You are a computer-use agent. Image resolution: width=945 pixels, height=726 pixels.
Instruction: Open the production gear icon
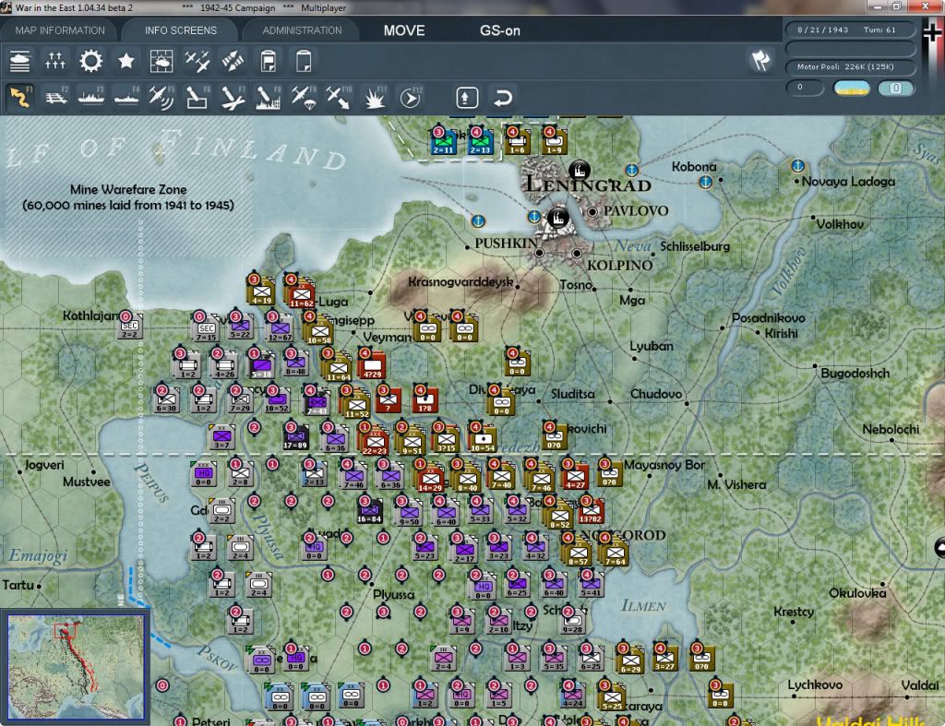91,61
